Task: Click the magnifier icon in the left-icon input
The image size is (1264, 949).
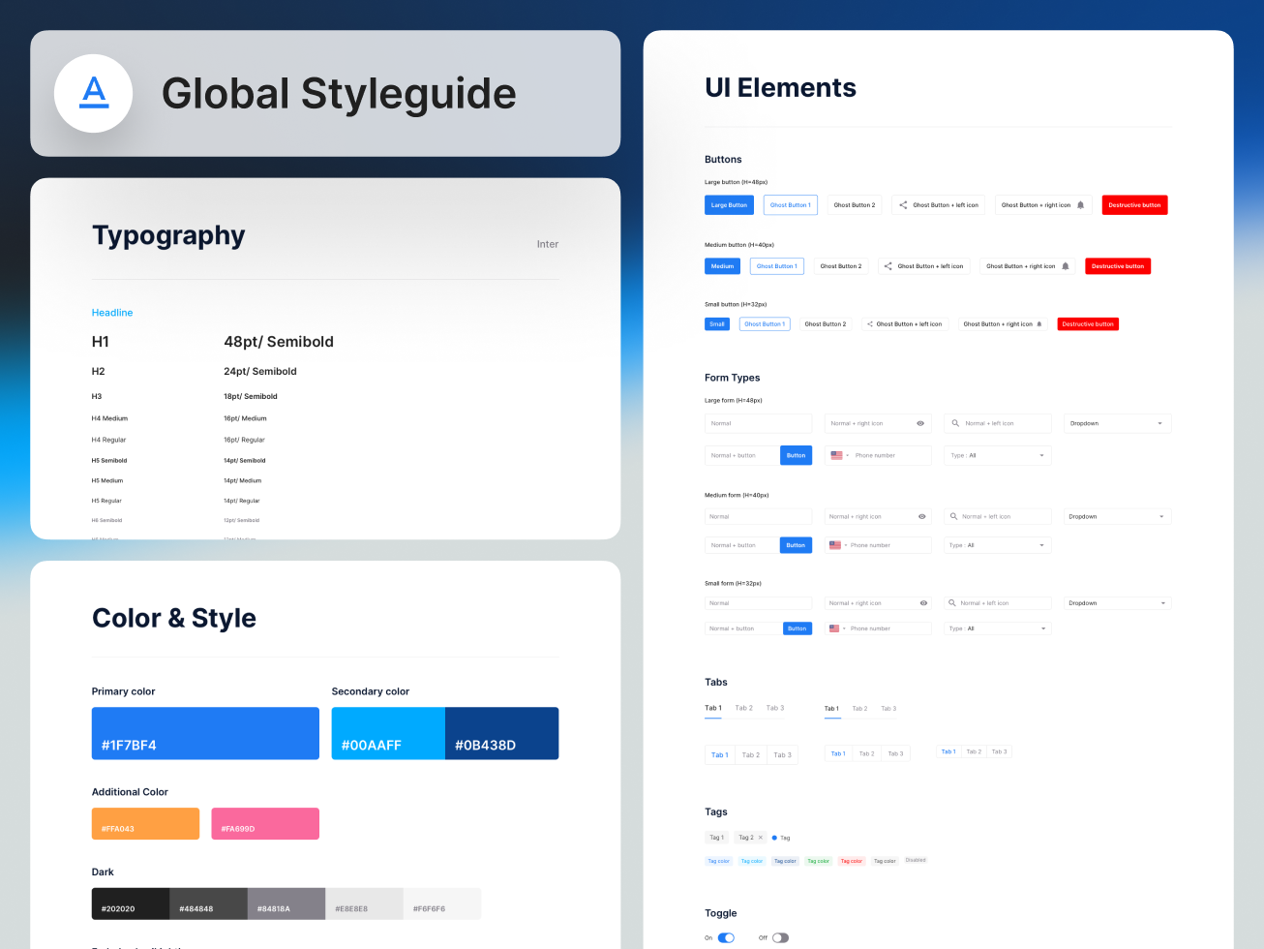Action: pyautogui.click(x=955, y=423)
